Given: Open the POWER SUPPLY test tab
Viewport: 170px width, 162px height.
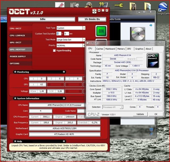Looking at the screenshot, I should [20, 57].
